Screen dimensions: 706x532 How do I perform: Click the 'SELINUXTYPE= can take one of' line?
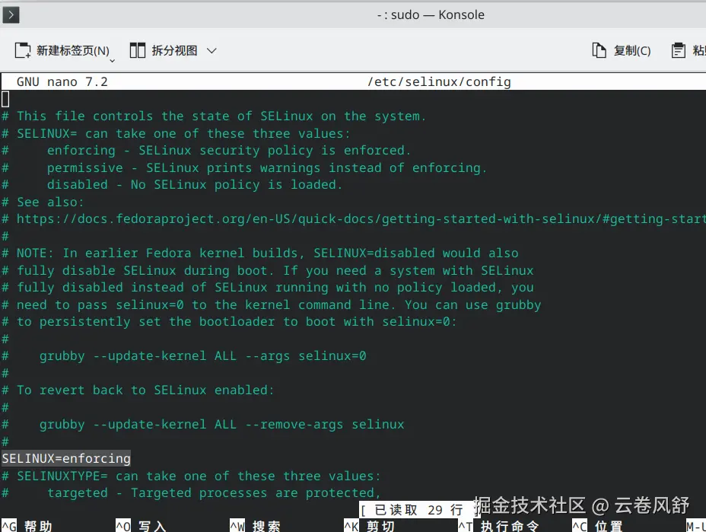pos(192,476)
